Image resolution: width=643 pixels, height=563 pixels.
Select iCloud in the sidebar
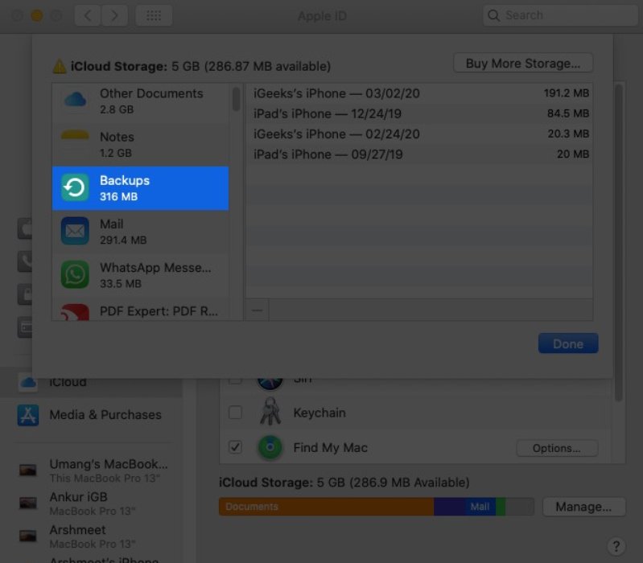[x=91, y=382]
